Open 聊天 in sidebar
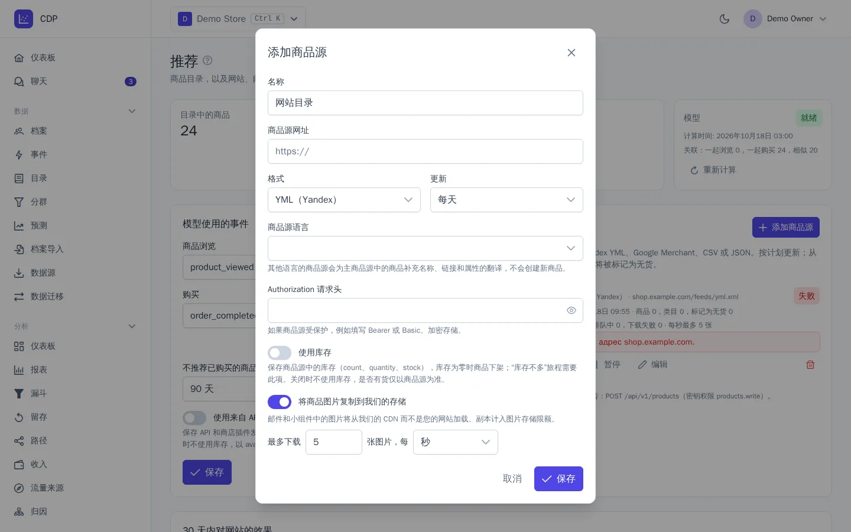The width and height of the screenshot is (851, 532). click(x=76, y=82)
